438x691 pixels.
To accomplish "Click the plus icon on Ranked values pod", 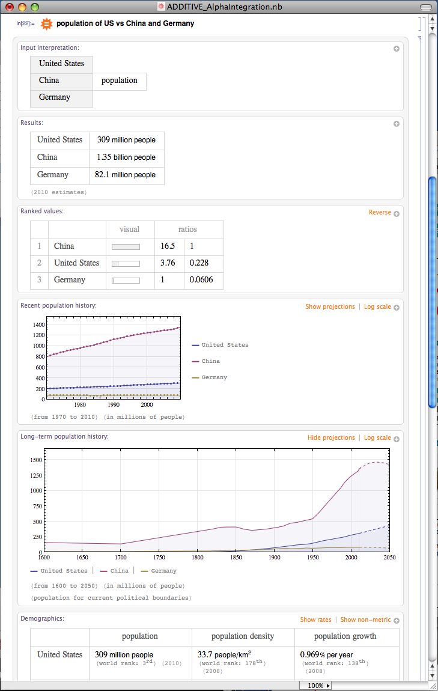I will [x=397, y=213].
